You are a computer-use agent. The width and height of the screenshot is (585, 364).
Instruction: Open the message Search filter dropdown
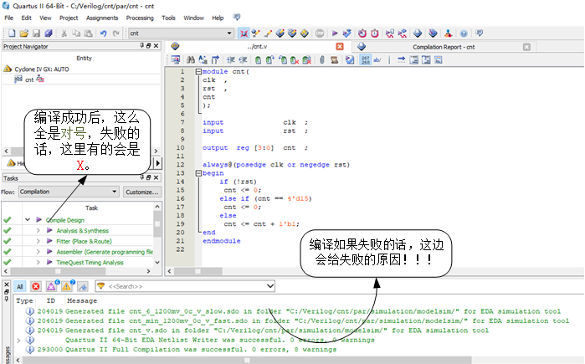click(x=270, y=286)
